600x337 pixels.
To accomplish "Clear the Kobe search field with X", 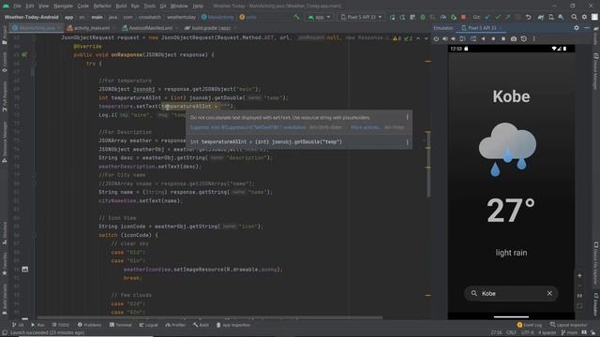I will tap(549, 293).
